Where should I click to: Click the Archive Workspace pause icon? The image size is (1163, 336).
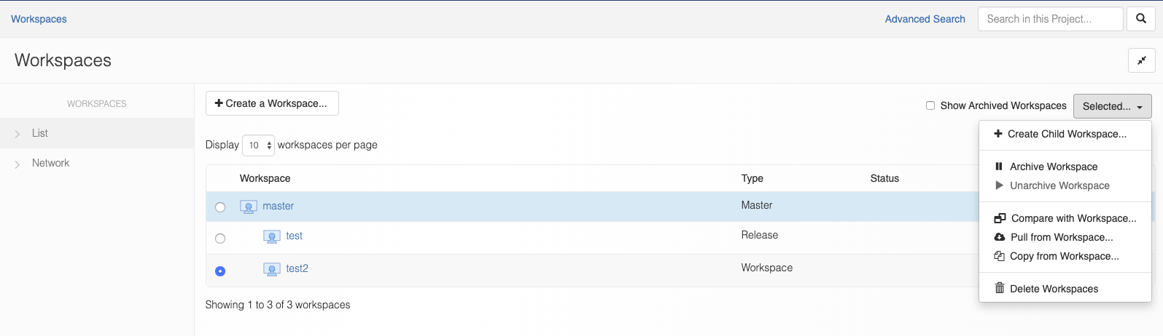[x=999, y=167]
